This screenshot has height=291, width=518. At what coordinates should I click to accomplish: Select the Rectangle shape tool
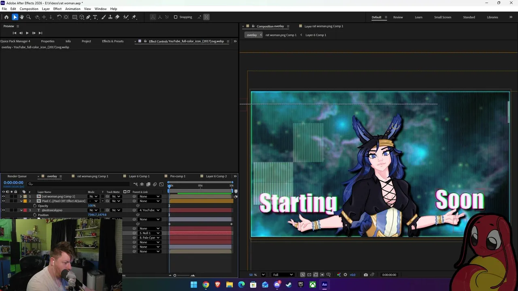click(x=75, y=17)
